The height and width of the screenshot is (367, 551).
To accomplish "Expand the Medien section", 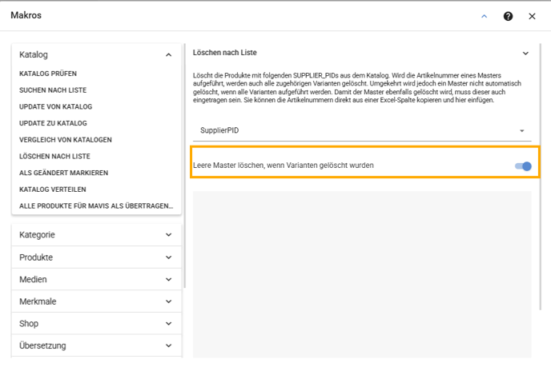I will pyautogui.click(x=96, y=279).
